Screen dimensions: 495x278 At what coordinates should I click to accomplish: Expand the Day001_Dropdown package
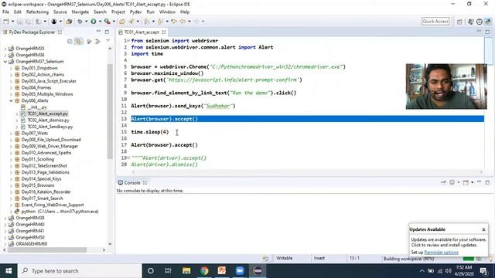tap(11, 68)
